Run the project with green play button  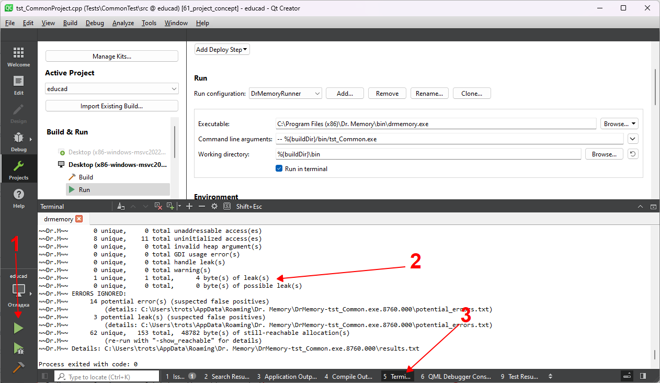(x=18, y=328)
